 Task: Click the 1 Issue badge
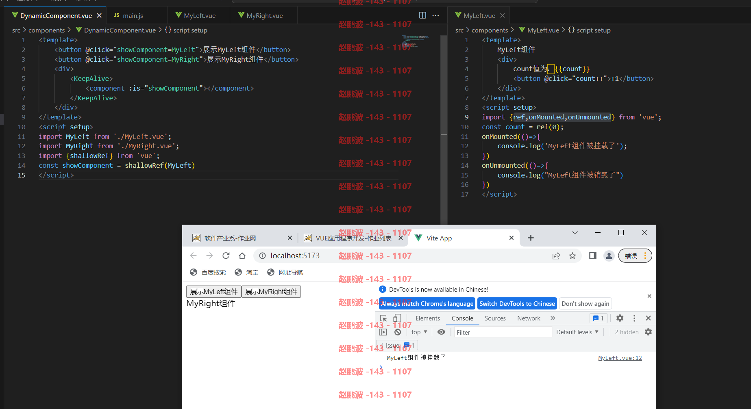pyautogui.click(x=397, y=345)
